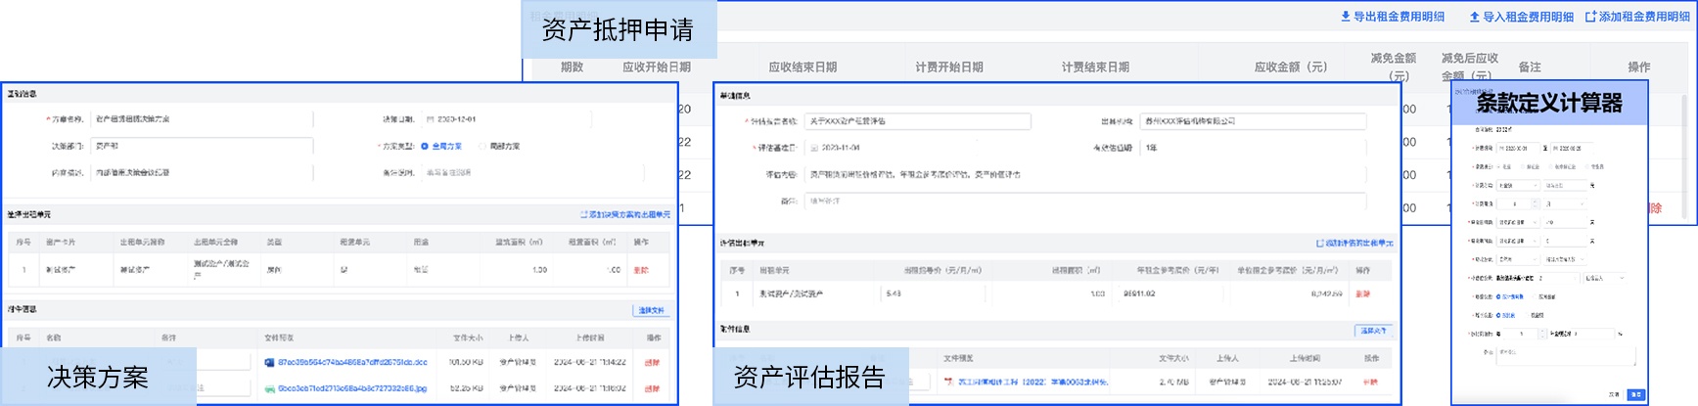Select the 局部方案 radio option
This screenshot has height=406, width=1698.
click(482, 146)
